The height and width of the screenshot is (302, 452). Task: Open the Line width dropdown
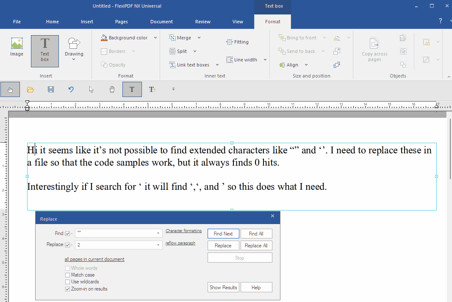[265, 60]
